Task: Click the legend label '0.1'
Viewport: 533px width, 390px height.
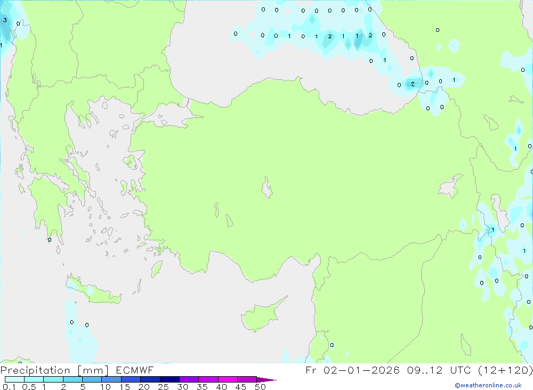Action: click(x=9, y=387)
